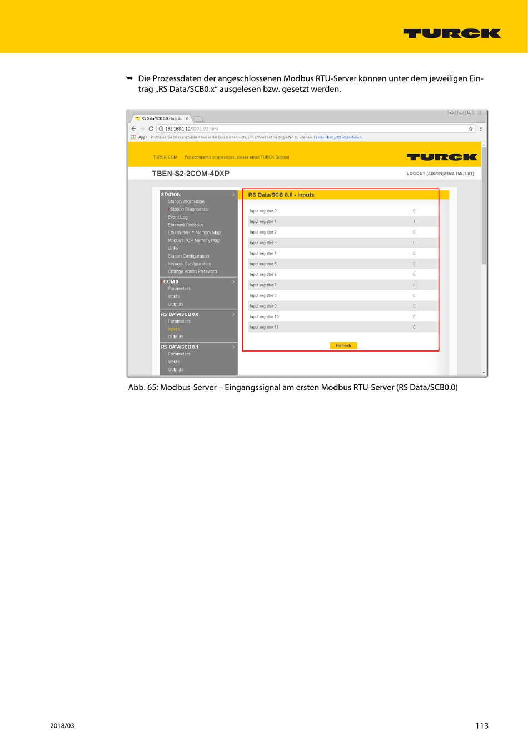Screen dimensions: 528x747
Task: Click the 'Input register 5' label
Action: (263, 264)
